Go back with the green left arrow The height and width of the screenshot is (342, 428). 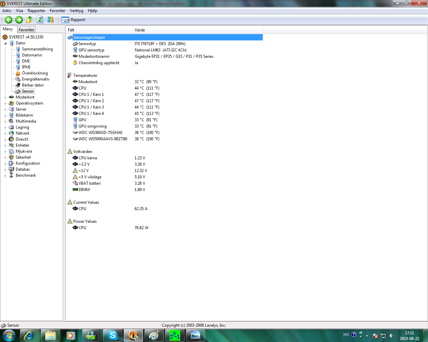9,20
